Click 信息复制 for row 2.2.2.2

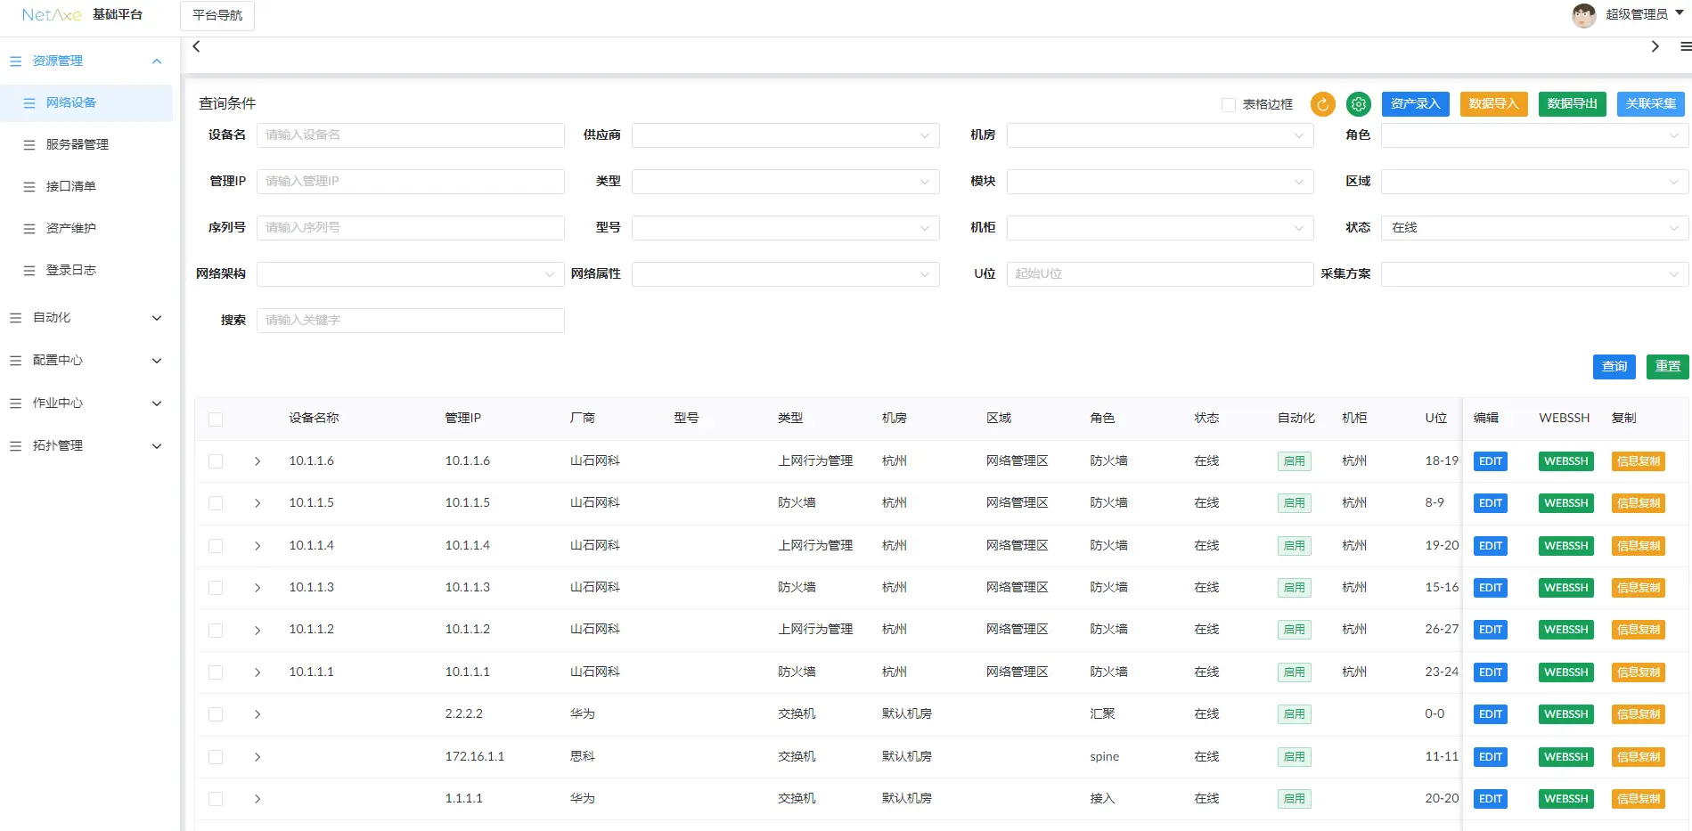point(1639,715)
